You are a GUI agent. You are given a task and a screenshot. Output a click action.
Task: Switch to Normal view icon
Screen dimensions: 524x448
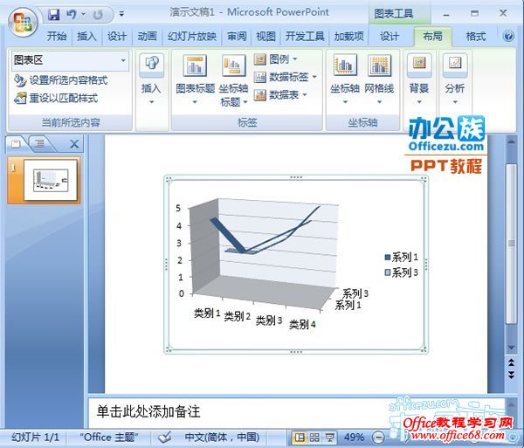point(300,437)
